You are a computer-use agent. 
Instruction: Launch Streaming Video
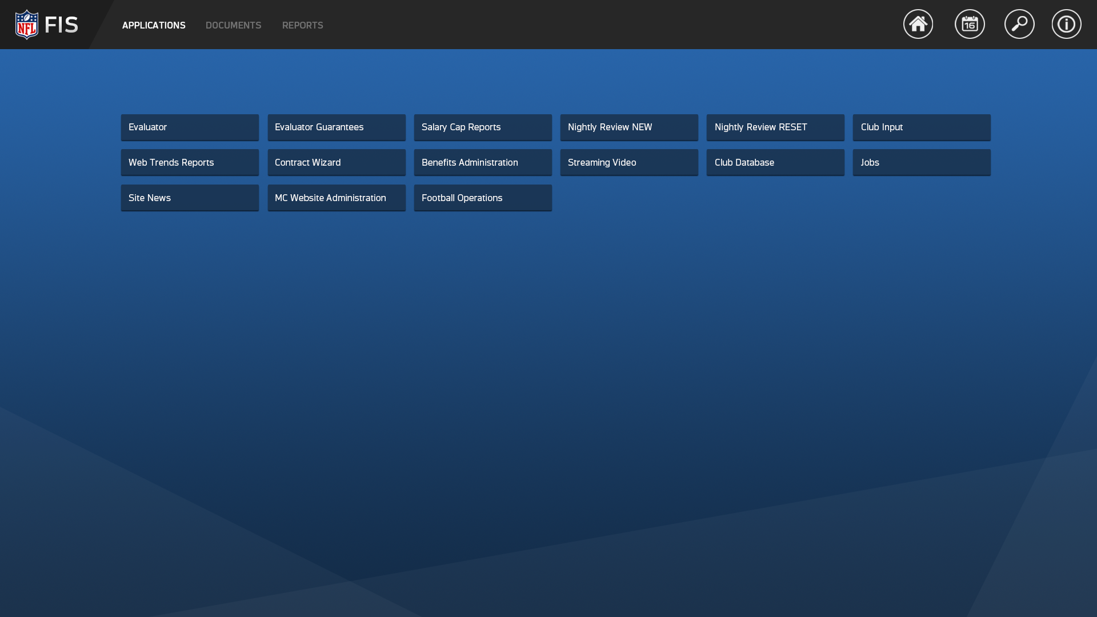[x=629, y=162]
